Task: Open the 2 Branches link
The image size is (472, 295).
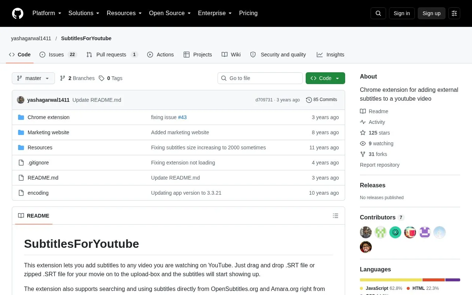Action: pos(77,78)
